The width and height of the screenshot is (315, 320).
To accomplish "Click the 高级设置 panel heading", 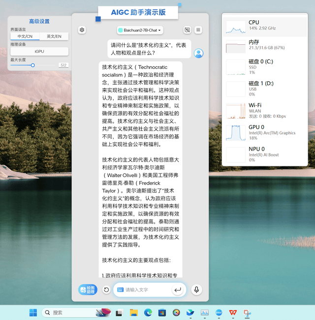I will click(39, 21).
